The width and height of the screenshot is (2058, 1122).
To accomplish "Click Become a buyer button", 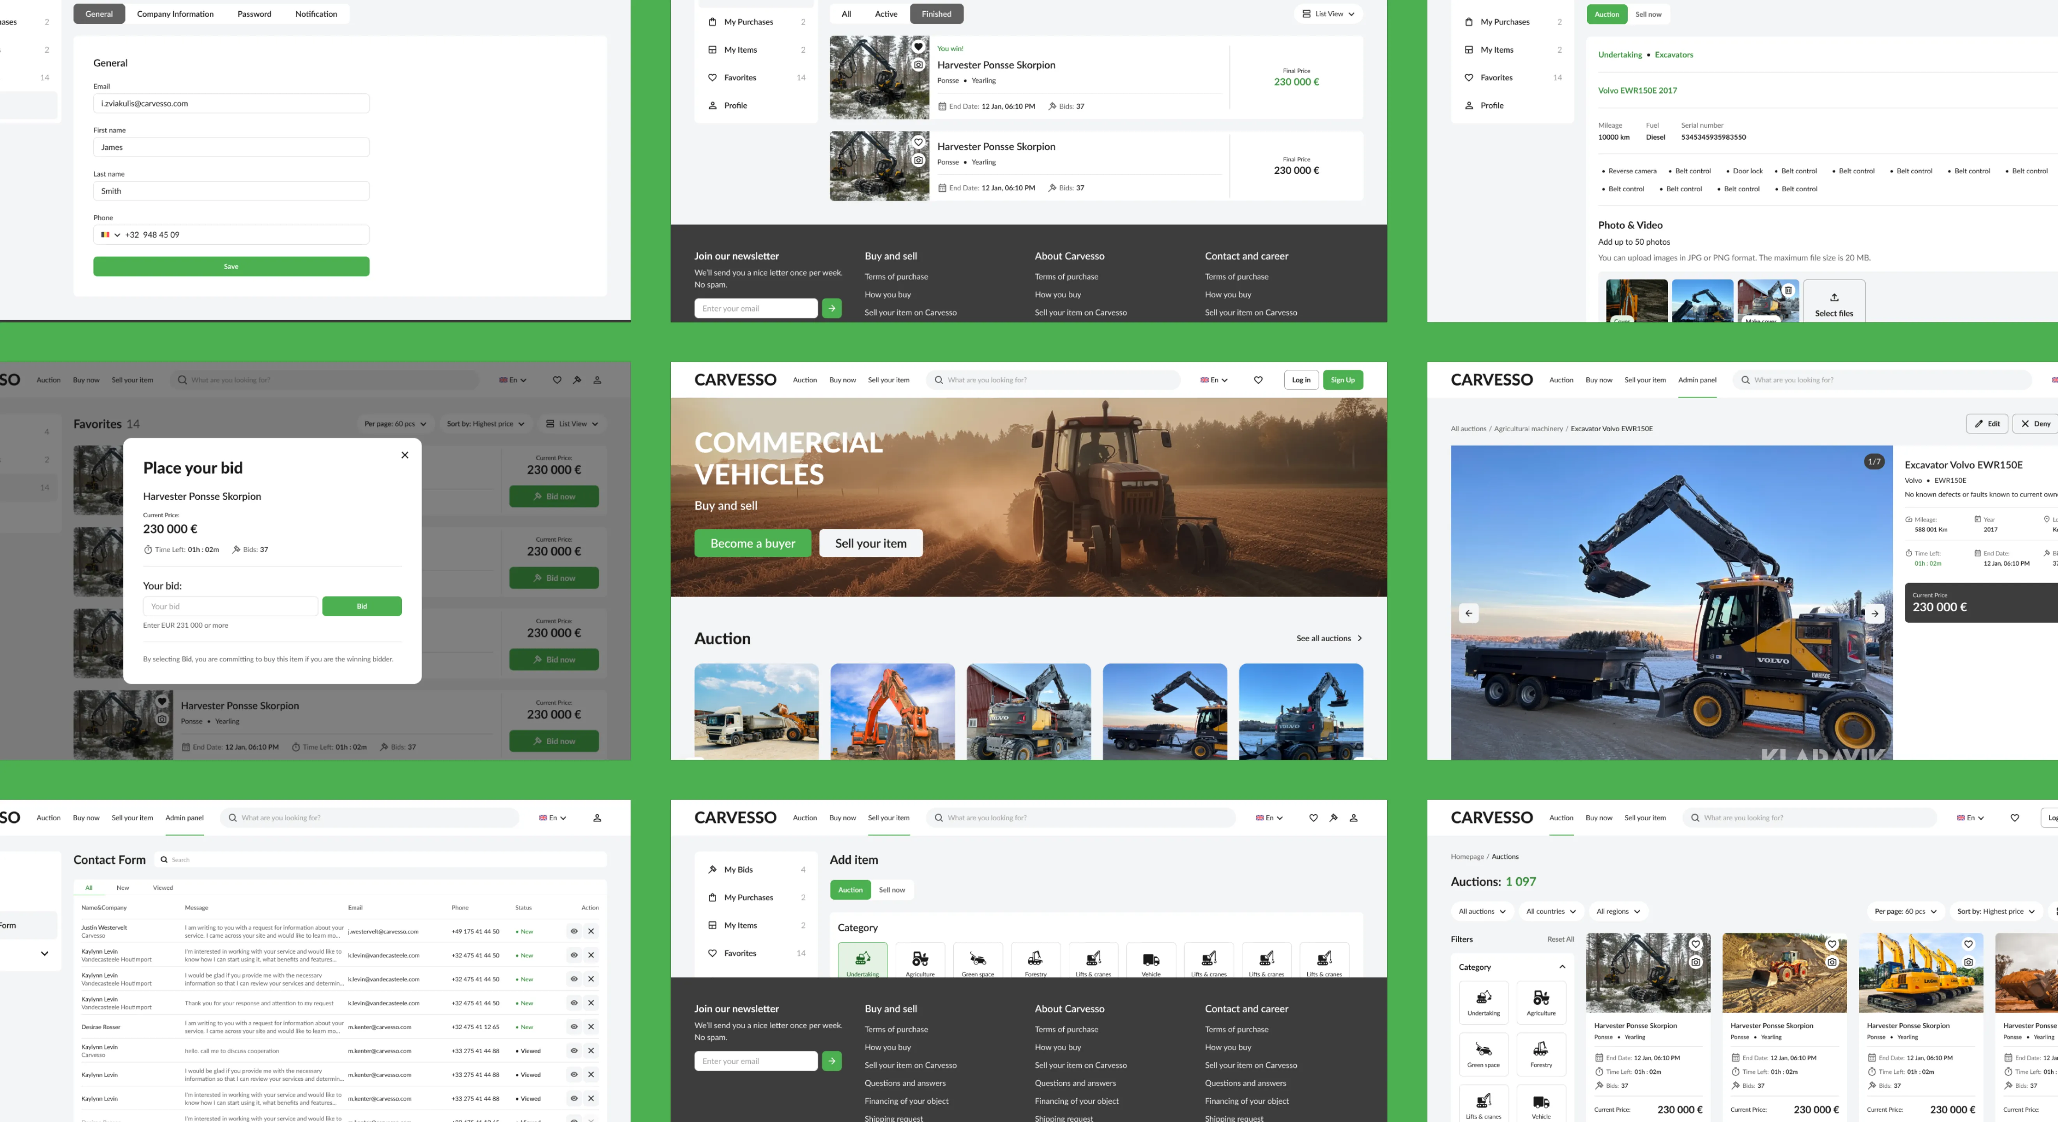I will tap(753, 543).
